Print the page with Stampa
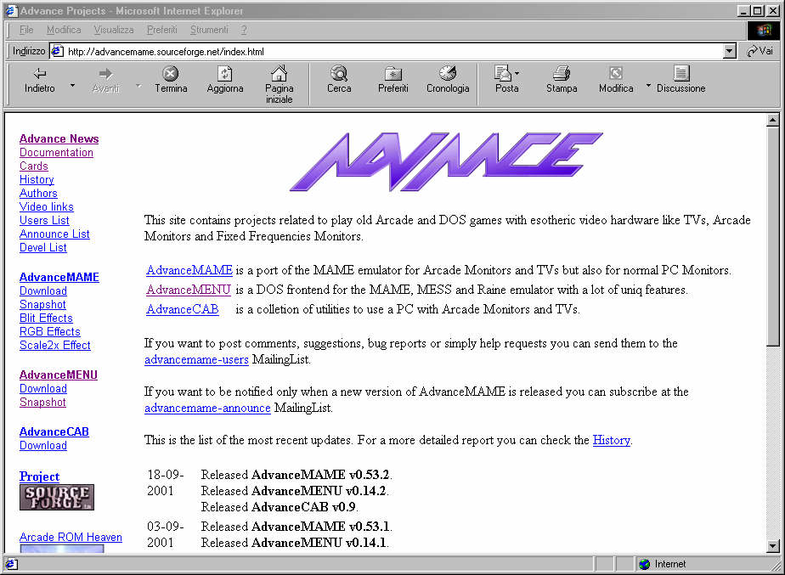The image size is (785, 575). pos(562,81)
